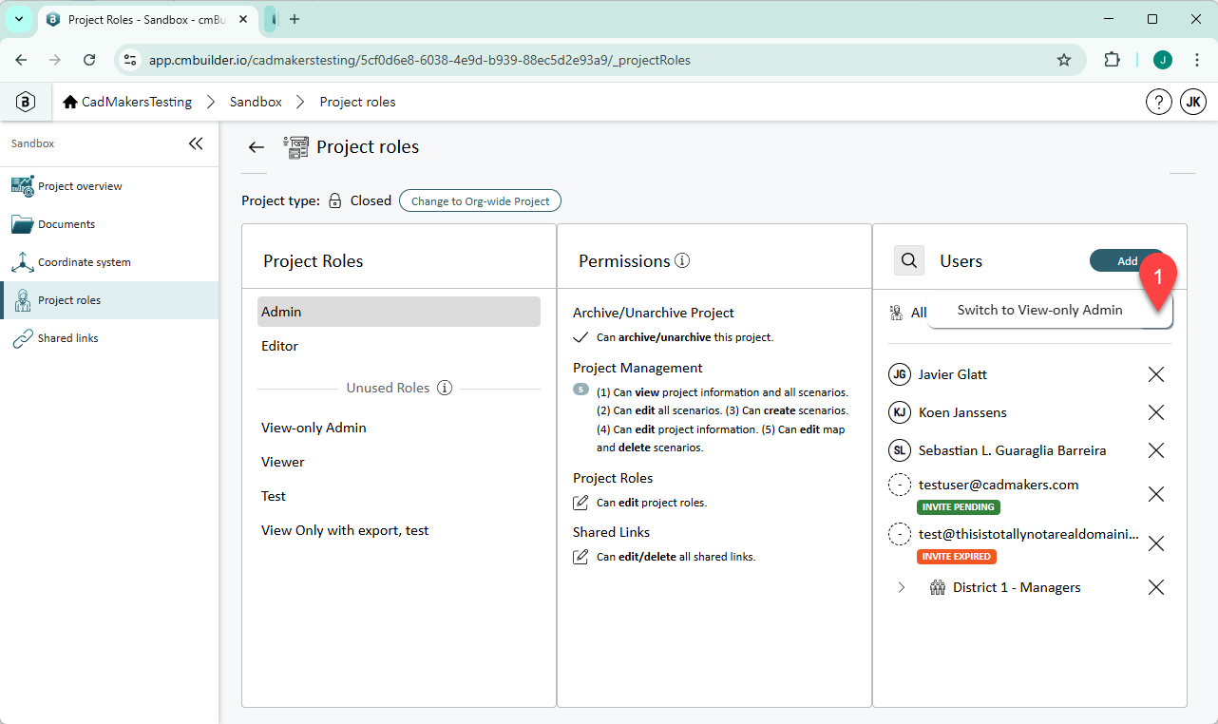Click Project roles breadcrumb
Image resolution: width=1218 pixels, height=724 pixels.
357,102
